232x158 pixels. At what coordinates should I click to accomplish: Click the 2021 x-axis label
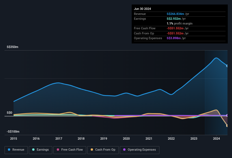click(149, 139)
